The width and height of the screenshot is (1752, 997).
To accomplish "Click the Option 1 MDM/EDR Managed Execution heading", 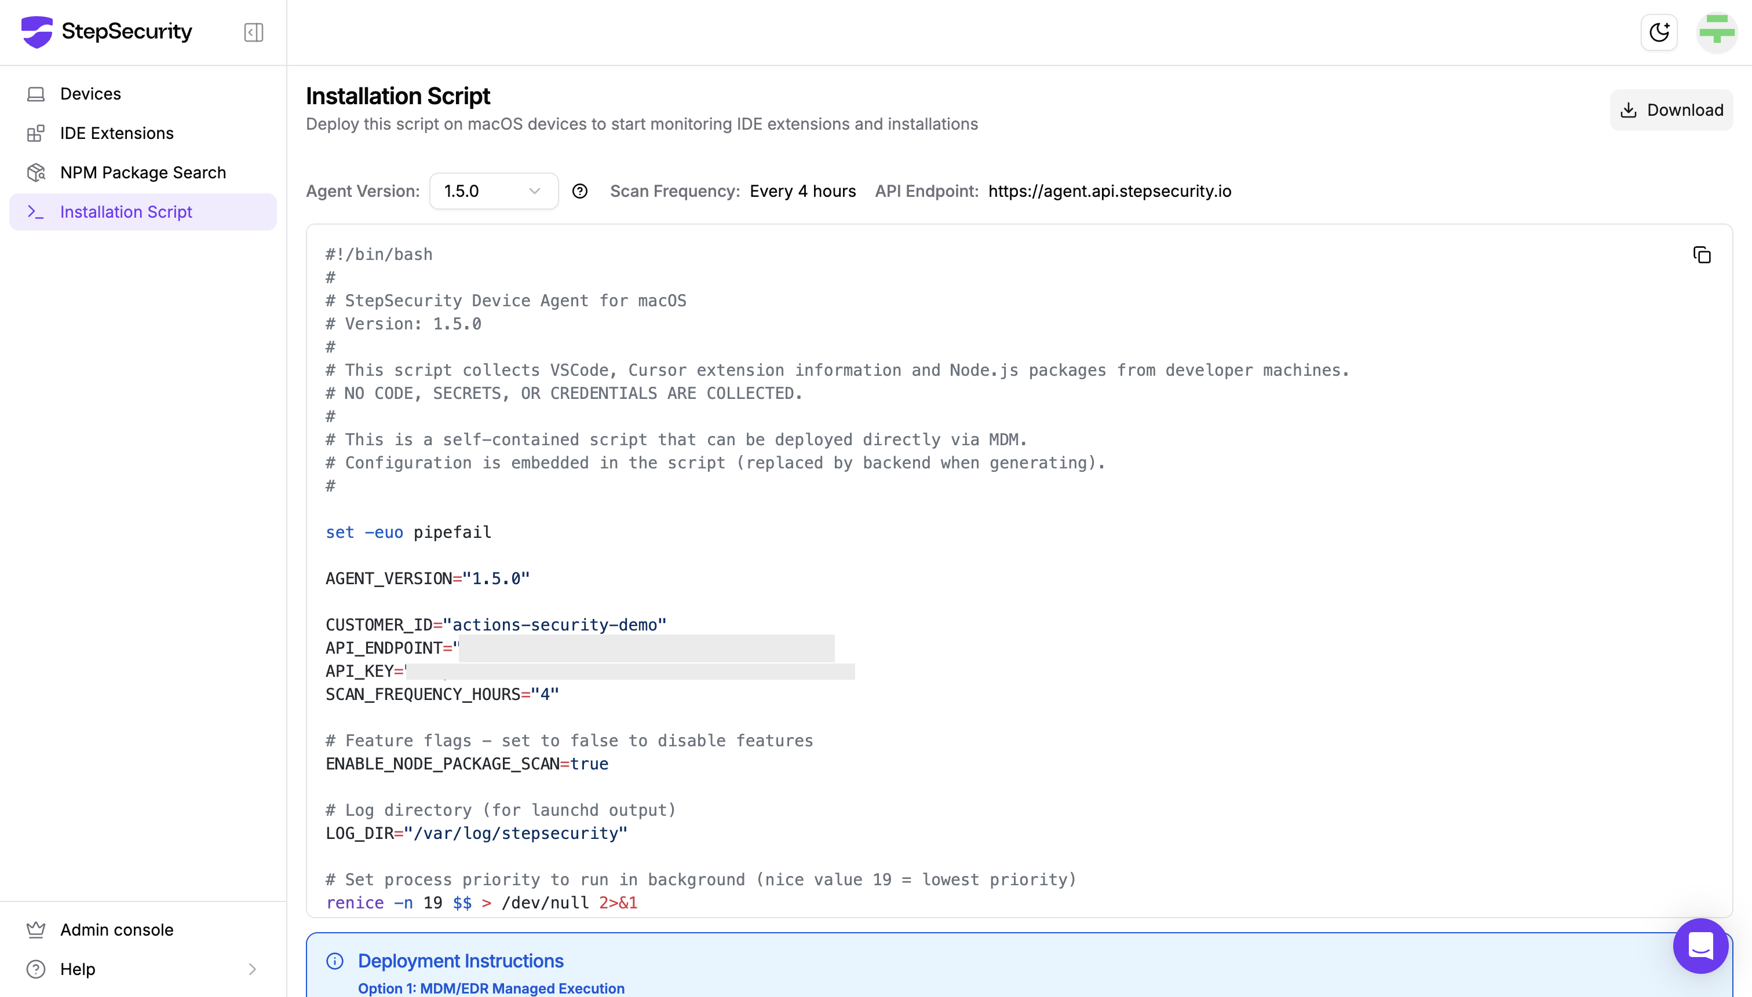I will click(491, 988).
